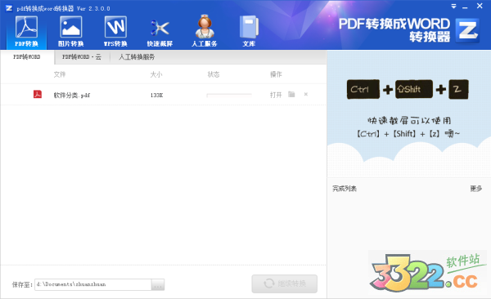Viewport: 491px width, 299px height.
Task: Browse save folder with the ... button
Action: coord(158,284)
